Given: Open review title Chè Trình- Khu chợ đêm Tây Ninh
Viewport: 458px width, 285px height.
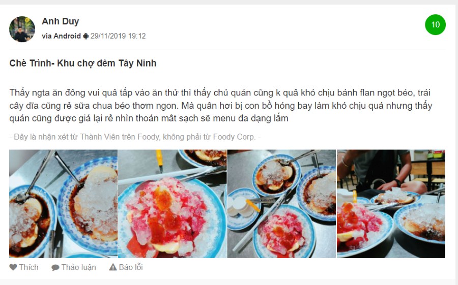Looking at the screenshot, I should (x=82, y=63).
